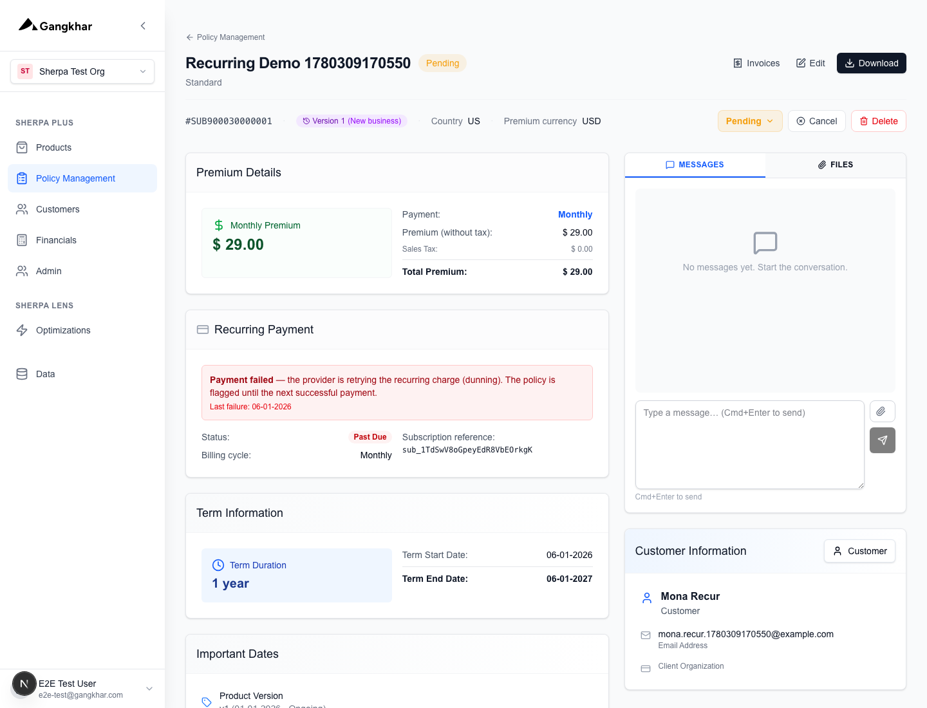927x708 pixels.
Task: Click the subscription reference sub_1TdSwV8oGpeyEdR8VbEOrkgK
Action: click(x=467, y=450)
